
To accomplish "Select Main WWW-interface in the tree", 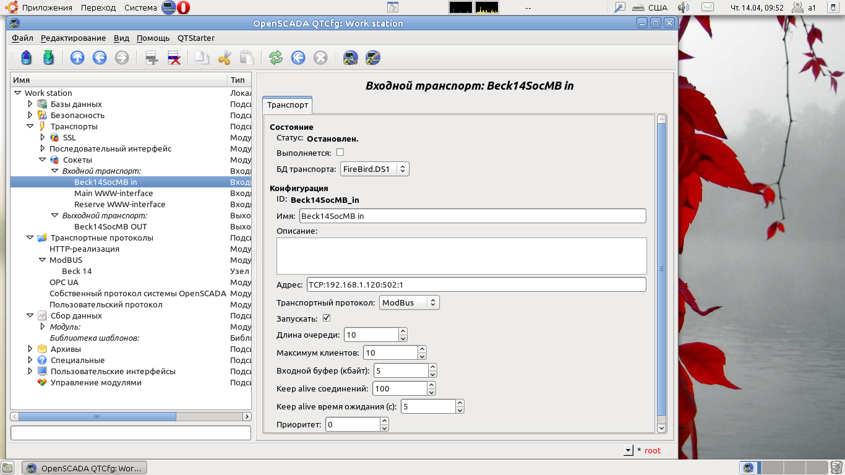I will (113, 193).
